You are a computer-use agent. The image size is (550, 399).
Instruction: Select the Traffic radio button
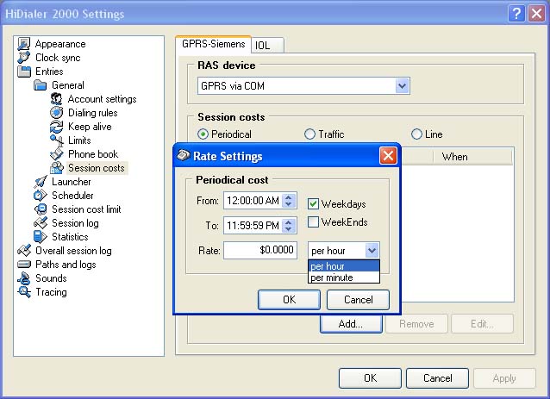coord(309,134)
